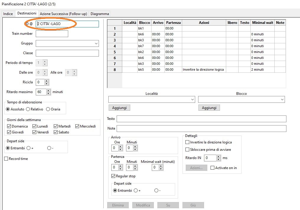Viewport: 300px width, 210px height.
Task: Increment the Ricicla spinner up arrow
Action: pos(47,81)
